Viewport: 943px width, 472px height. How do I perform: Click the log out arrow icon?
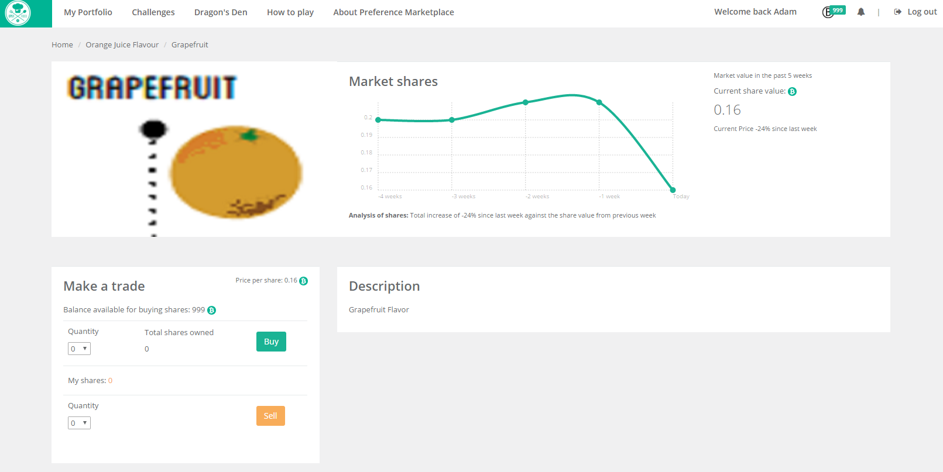897,12
